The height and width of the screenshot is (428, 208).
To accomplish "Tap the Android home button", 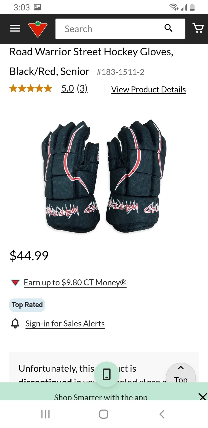I will [103, 414].
